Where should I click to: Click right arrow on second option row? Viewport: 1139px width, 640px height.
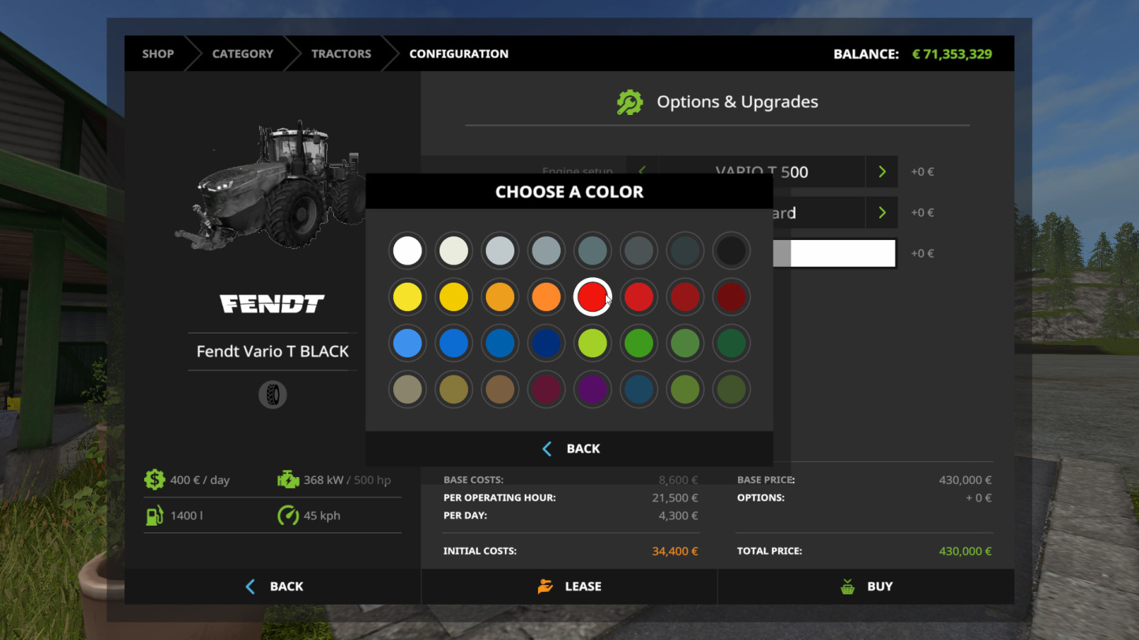(881, 213)
